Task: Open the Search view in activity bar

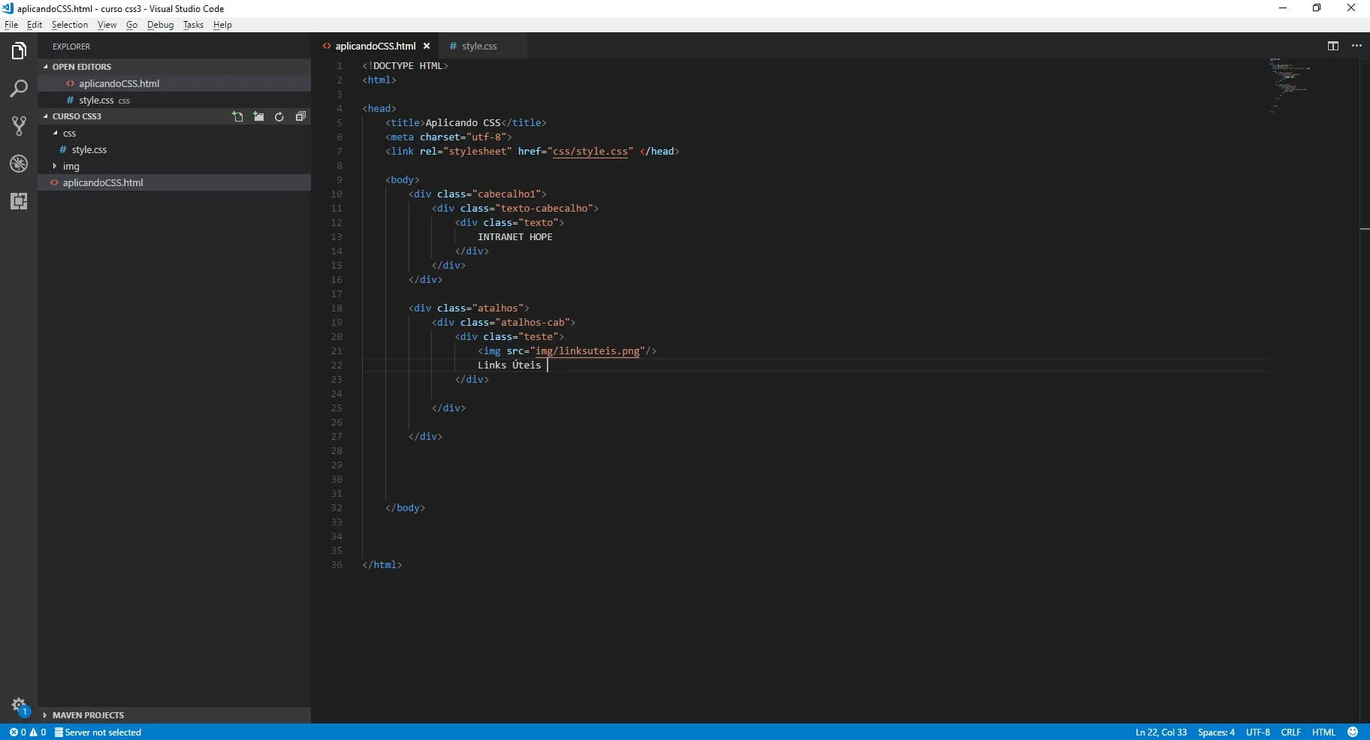Action: (x=19, y=89)
